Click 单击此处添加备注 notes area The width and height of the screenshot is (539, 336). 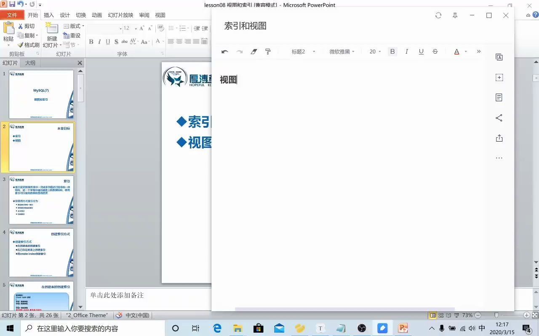[x=117, y=295]
